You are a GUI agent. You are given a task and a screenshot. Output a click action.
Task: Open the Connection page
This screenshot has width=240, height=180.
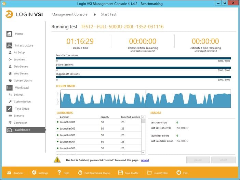point(21,123)
